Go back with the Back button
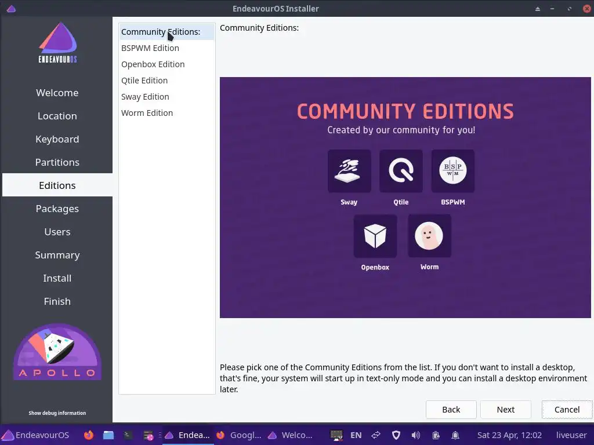Screen dimensions: 594x445 [x=451, y=410]
